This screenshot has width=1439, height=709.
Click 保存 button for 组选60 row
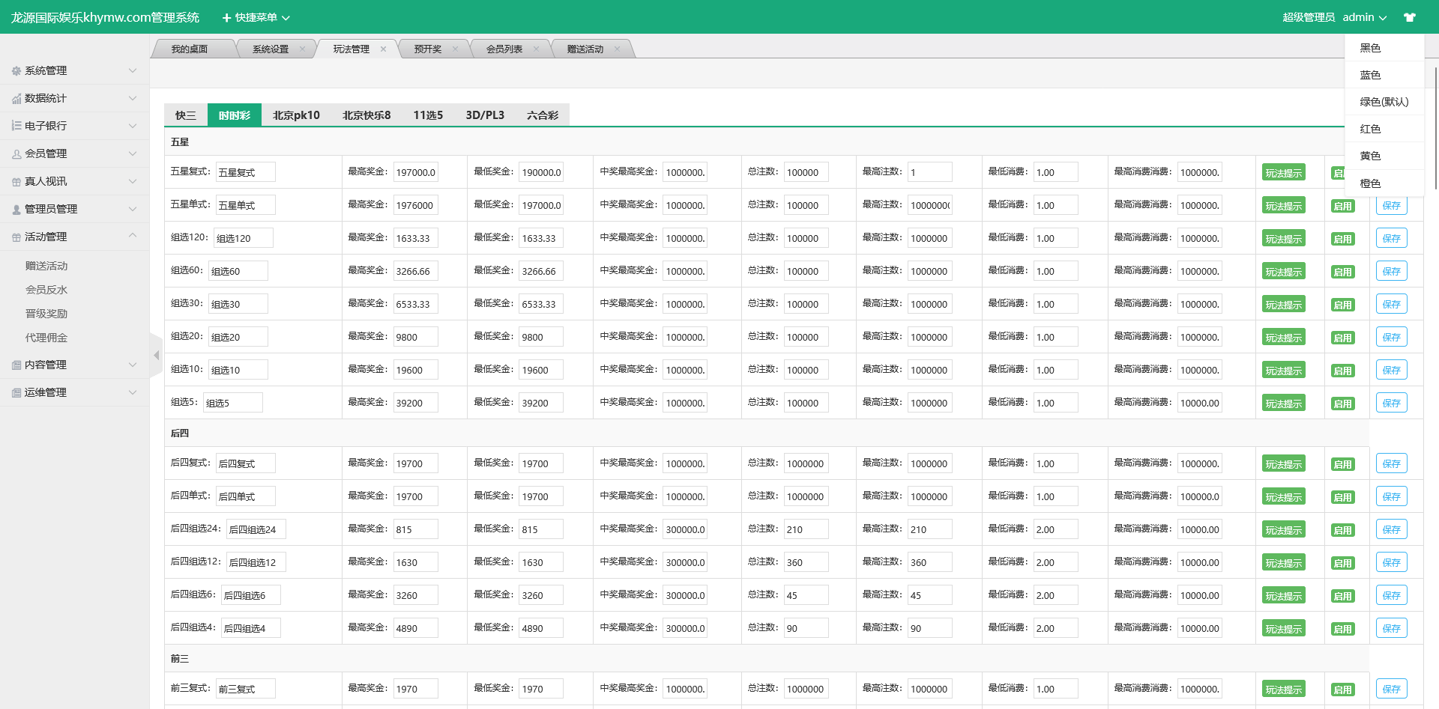point(1391,271)
